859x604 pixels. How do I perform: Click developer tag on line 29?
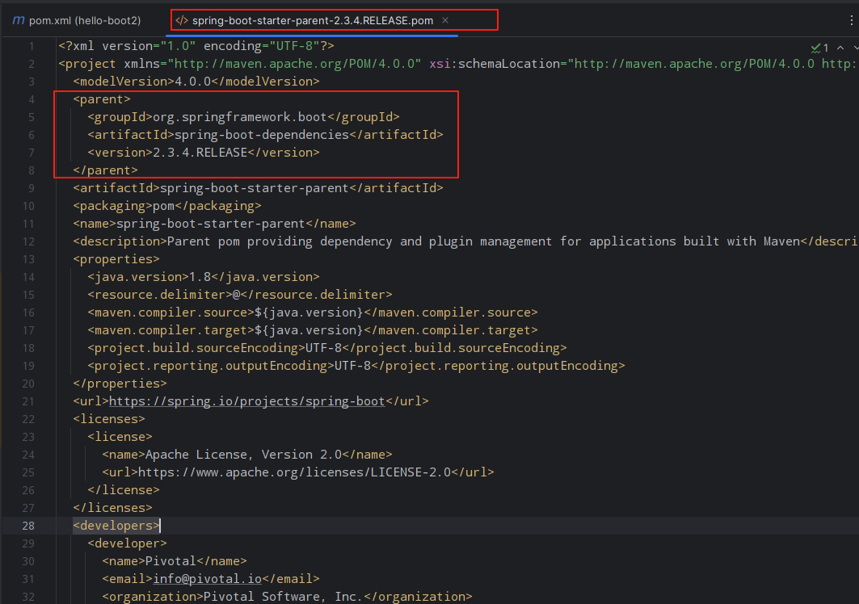(x=127, y=543)
